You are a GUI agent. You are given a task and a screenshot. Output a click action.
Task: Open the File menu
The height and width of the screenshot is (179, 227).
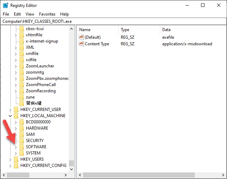click(6, 14)
